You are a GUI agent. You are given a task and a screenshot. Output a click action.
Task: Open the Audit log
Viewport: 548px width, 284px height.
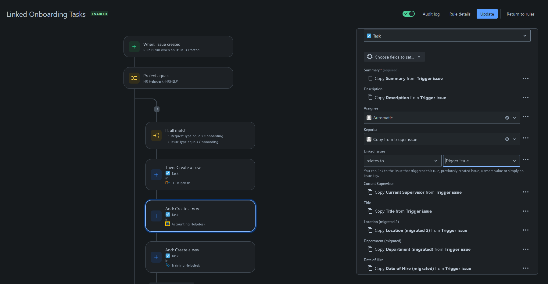[x=431, y=14]
